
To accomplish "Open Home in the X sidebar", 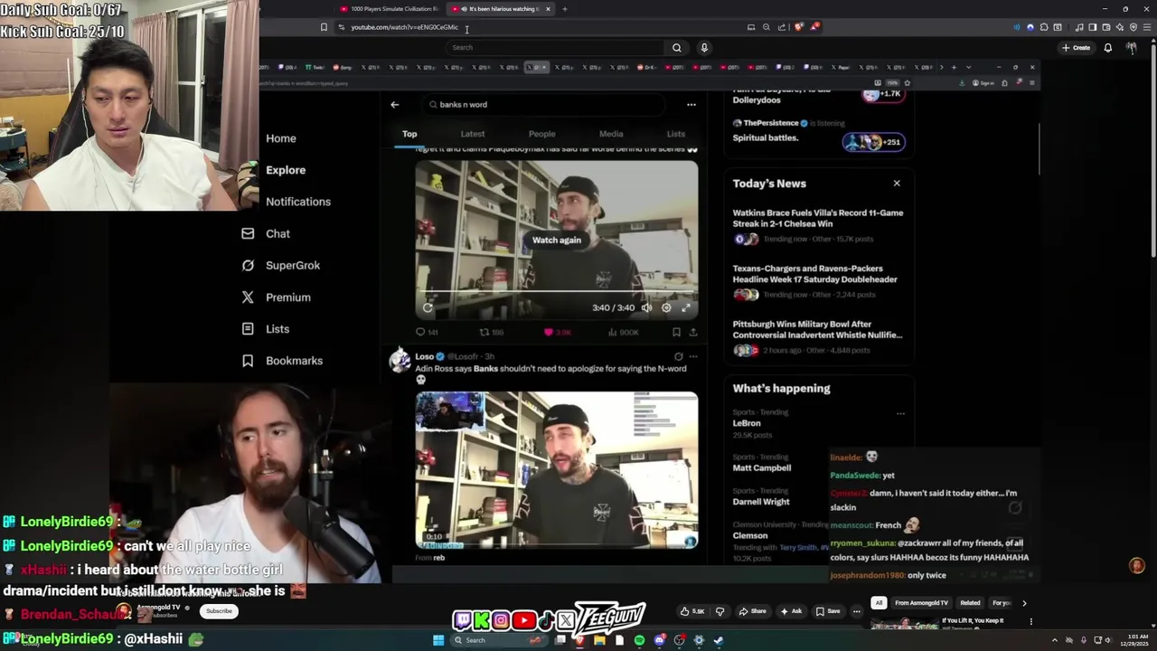I will [281, 138].
